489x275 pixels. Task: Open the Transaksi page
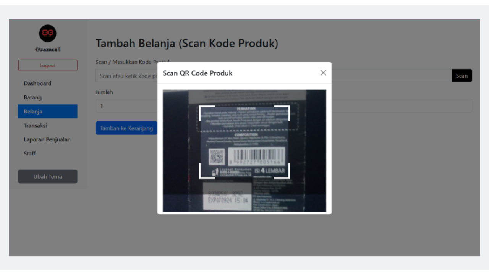click(x=35, y=125)
